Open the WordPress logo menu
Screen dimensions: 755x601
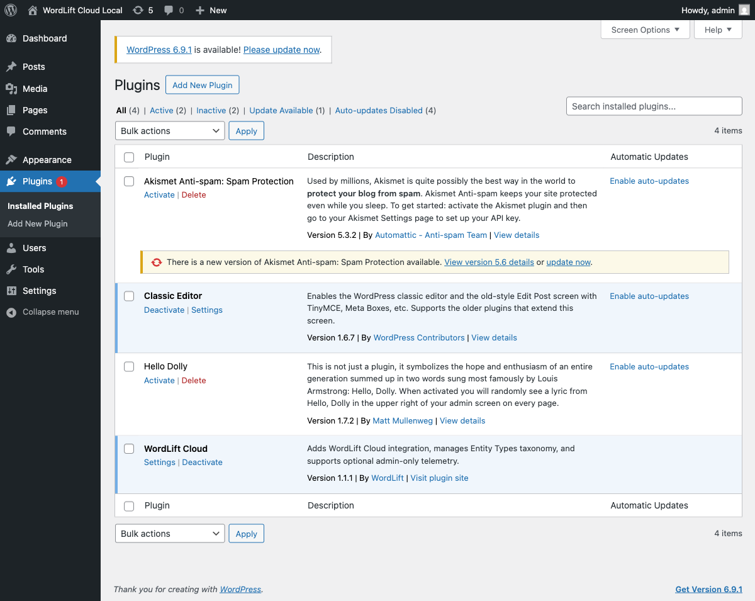pos(9,9)
